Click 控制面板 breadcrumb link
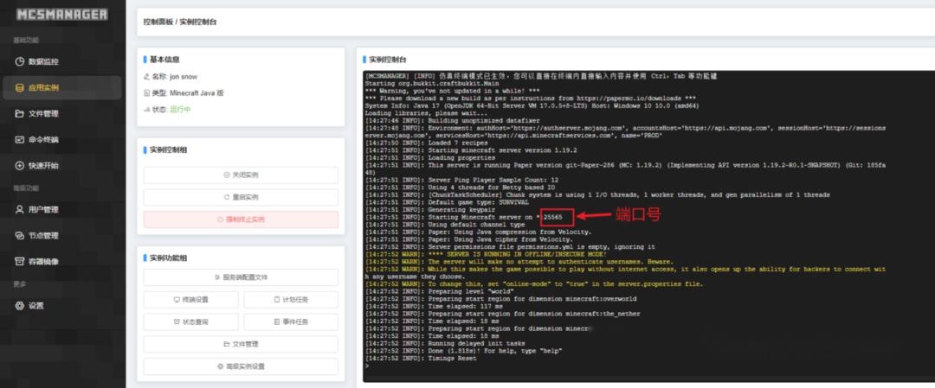This screenshot has width=935, height=388. pyautogui.click(x=158, y=22)
